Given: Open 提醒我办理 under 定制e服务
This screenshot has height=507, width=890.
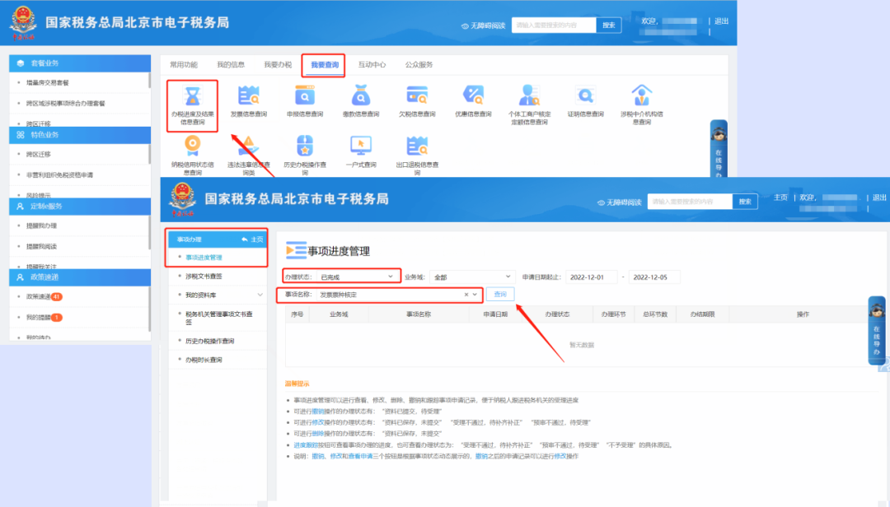Looking at the screenshot, I should pyautogui.click(x=41, y=226).
